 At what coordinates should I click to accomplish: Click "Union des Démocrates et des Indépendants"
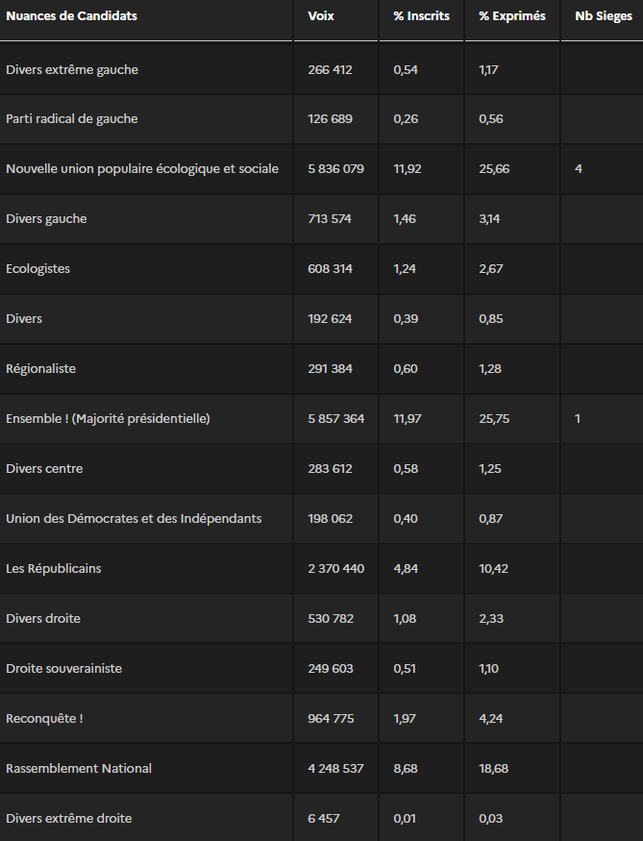134,519
